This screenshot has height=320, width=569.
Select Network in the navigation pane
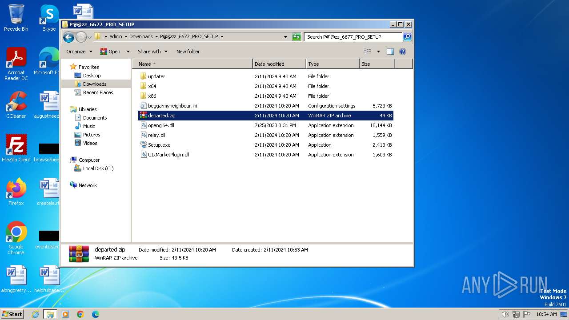pos(88,185)
